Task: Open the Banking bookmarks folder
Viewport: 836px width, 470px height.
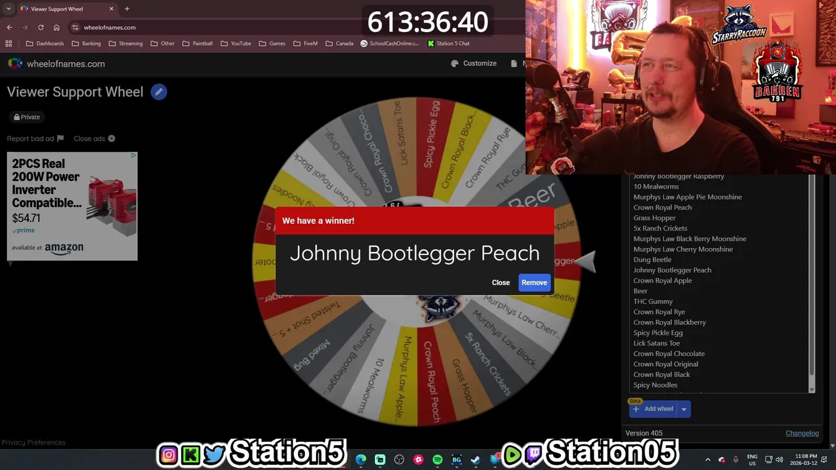Action: (x=86, y=44)
